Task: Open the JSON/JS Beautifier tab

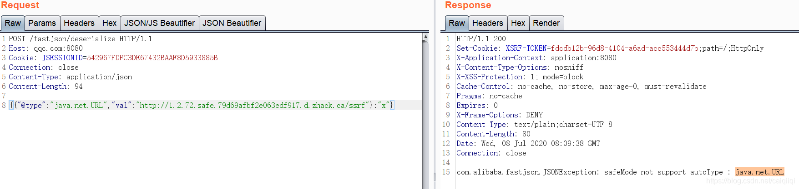Action: click(x=160, y=23)
